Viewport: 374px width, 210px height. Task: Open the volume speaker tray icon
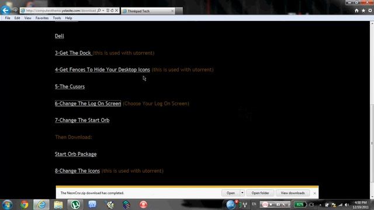347,205
